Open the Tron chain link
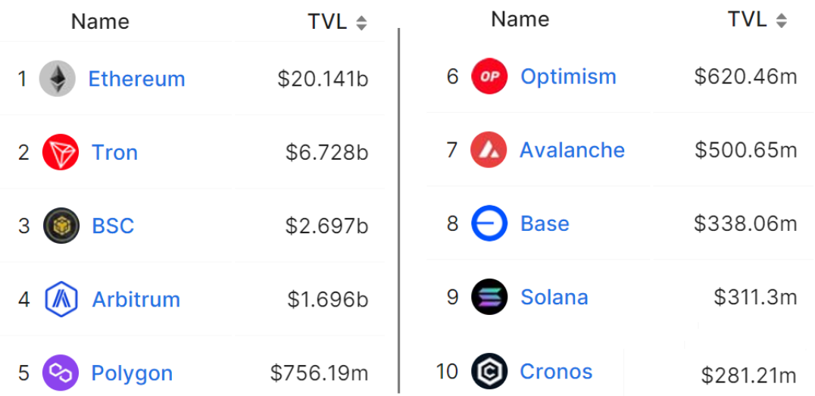815x396 pixels. 114,152
